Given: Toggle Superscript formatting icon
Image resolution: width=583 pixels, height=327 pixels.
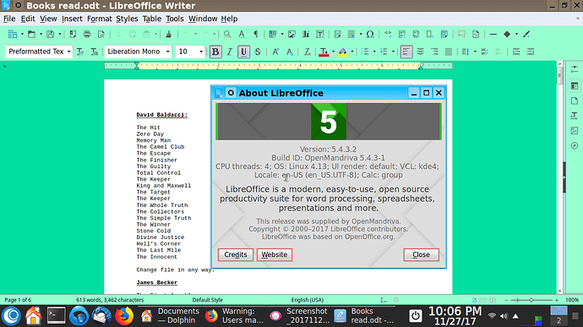Looking at the screenshot, I should coord(275,52).
